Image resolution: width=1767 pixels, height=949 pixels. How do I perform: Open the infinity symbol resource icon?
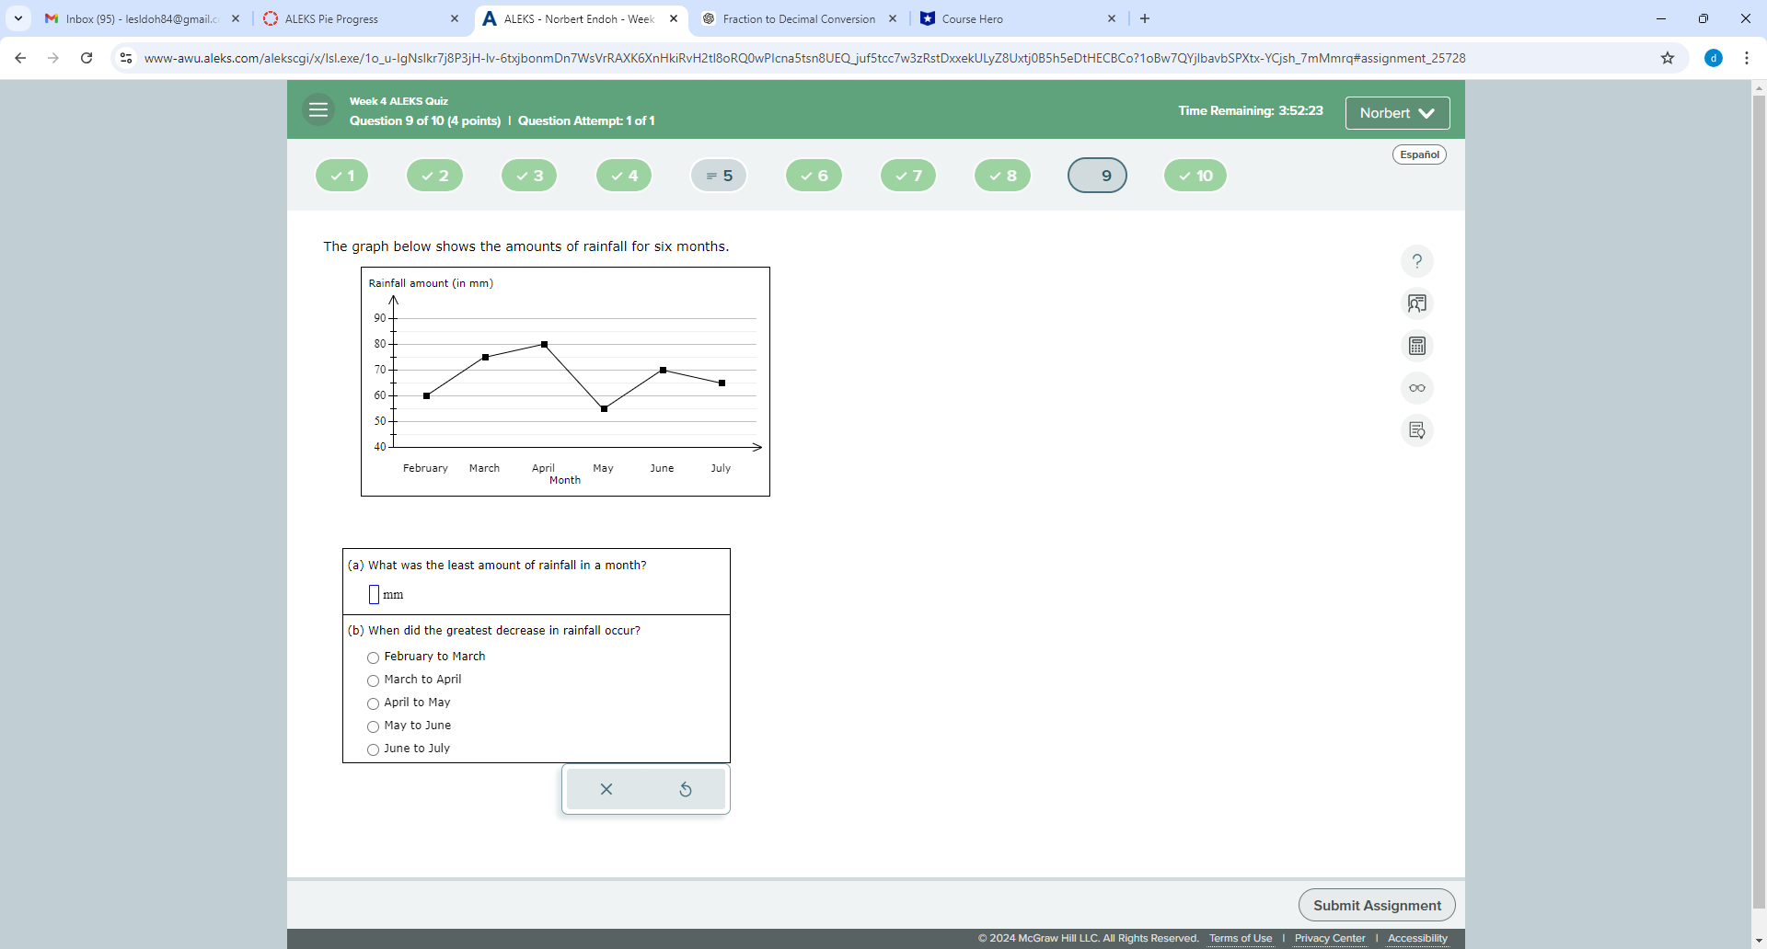coord(1417,388)
